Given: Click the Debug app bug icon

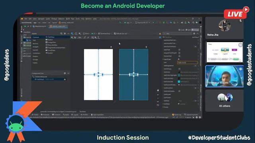Looking at the screenshot, I should click(x=164, y=23).
